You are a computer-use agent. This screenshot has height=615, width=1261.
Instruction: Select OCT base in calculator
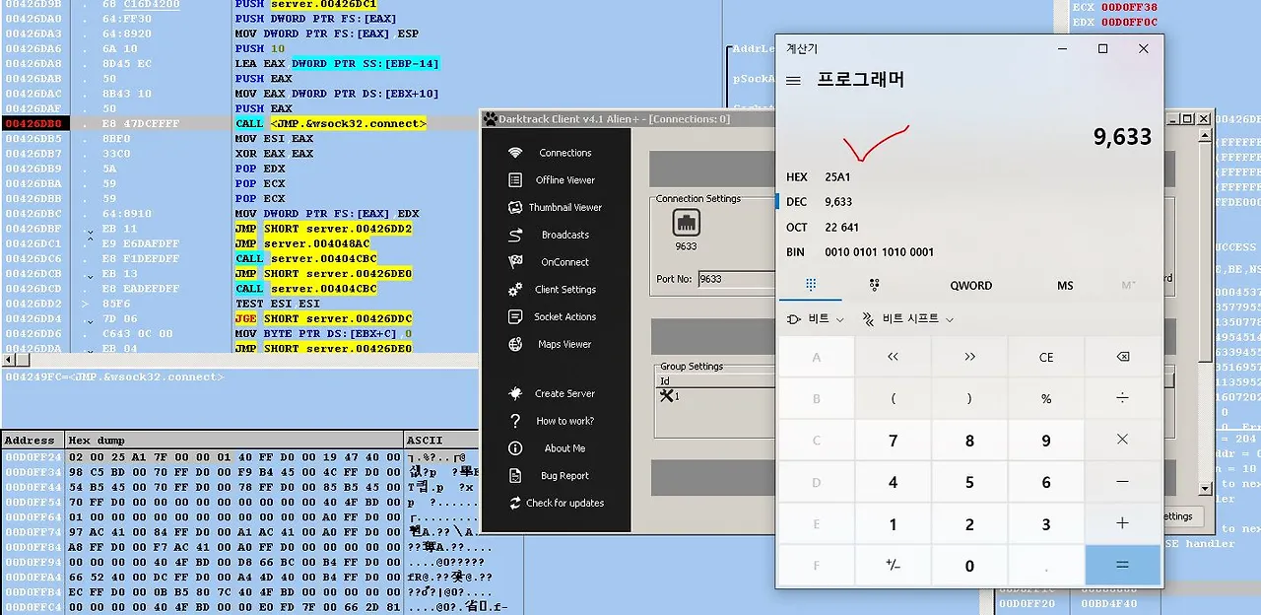point(969,227)
